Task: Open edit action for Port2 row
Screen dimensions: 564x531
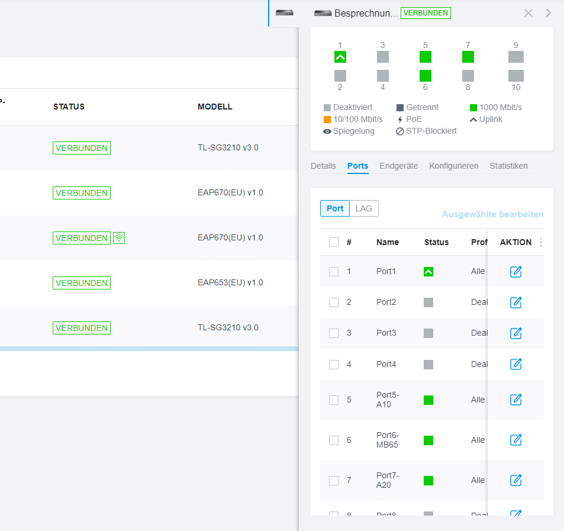Action: (x=516, y=302)
